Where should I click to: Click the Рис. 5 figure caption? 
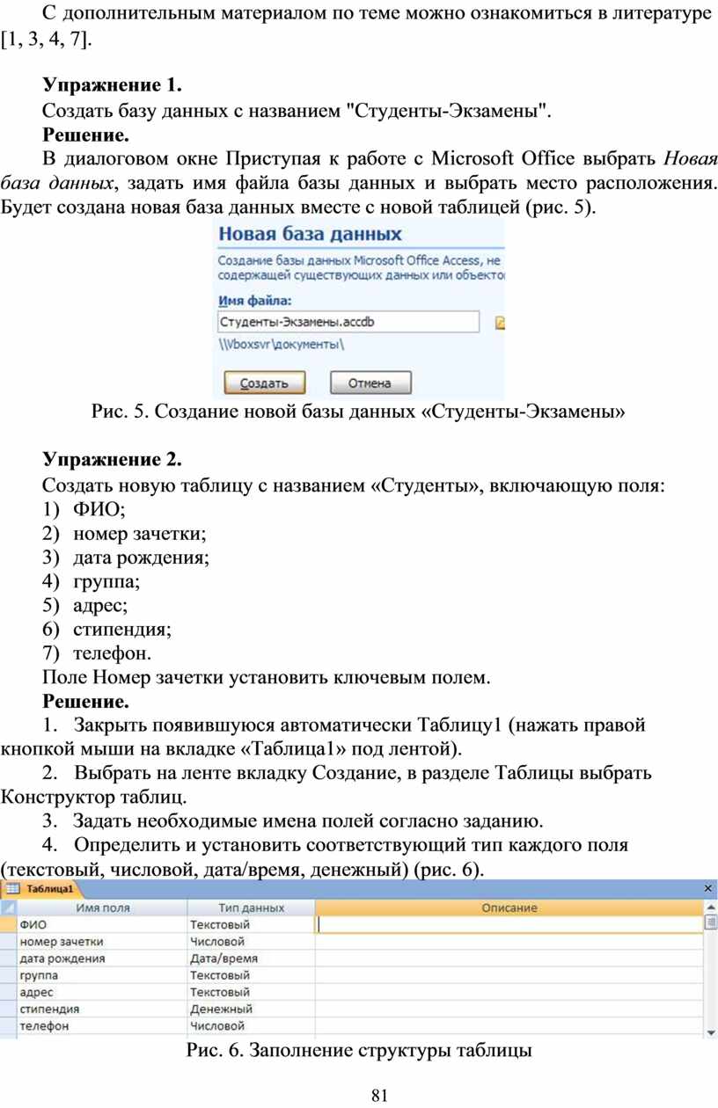(359, 411)
